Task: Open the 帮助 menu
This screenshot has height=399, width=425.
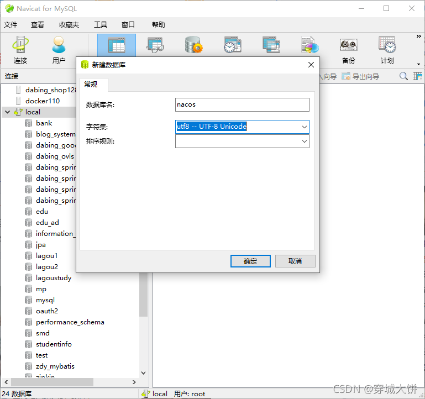Action: [159, 25]
